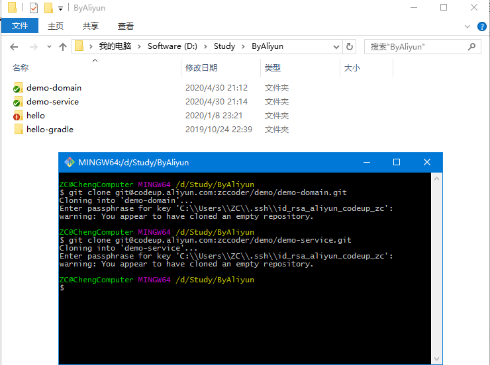Go back with the left arrow

[14, 47]
